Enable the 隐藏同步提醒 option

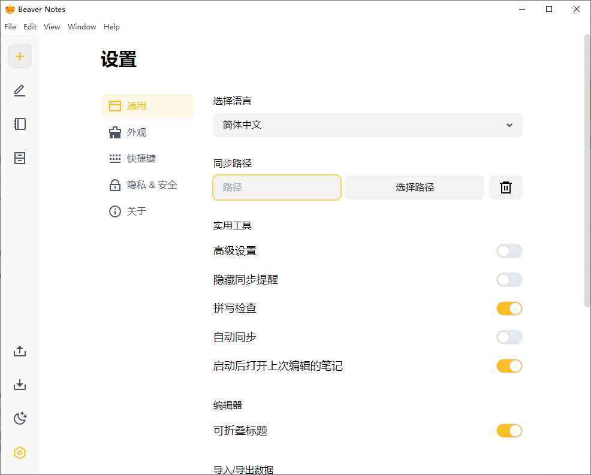509,280
